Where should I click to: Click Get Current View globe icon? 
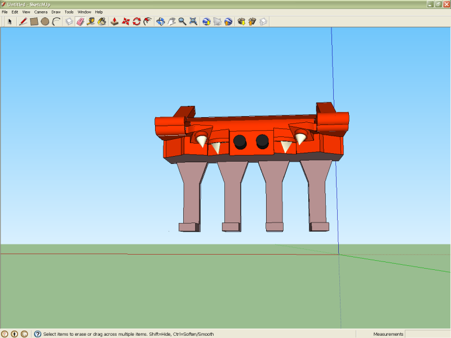click(x=206, y=21)
